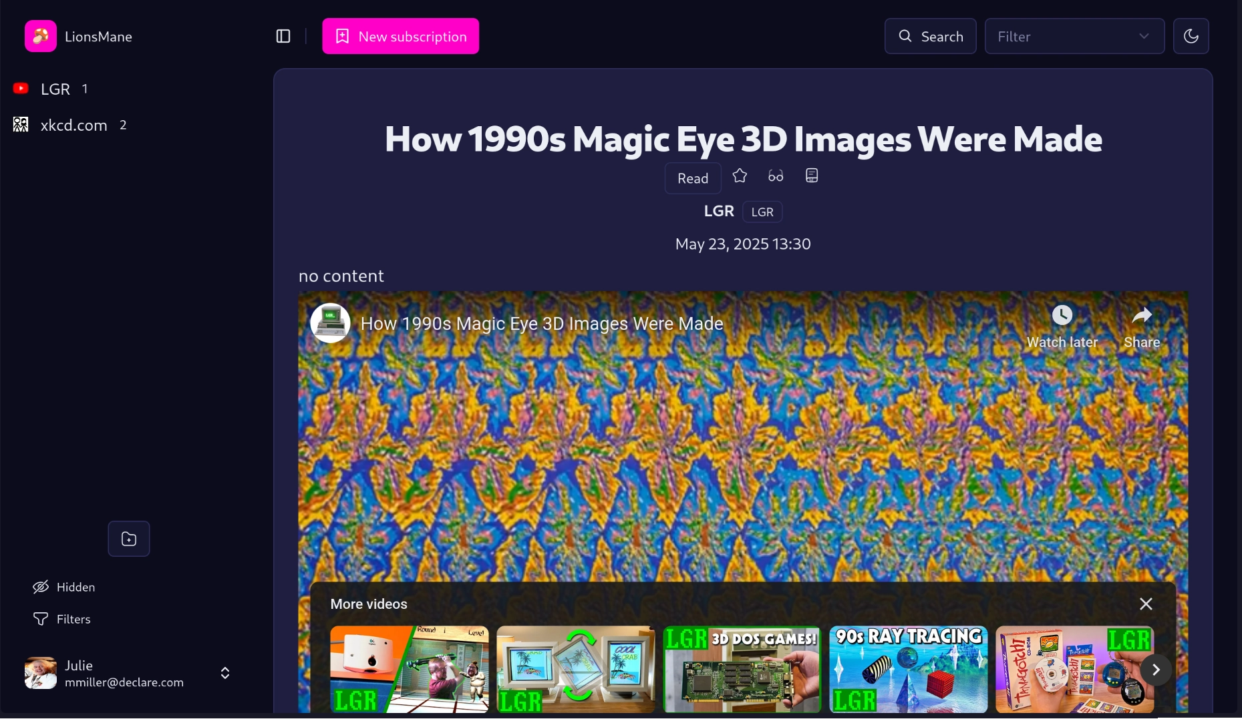Open reader view with glasses icon
The height and width of the screenshot is (719, 1242).
pos(775,176)
